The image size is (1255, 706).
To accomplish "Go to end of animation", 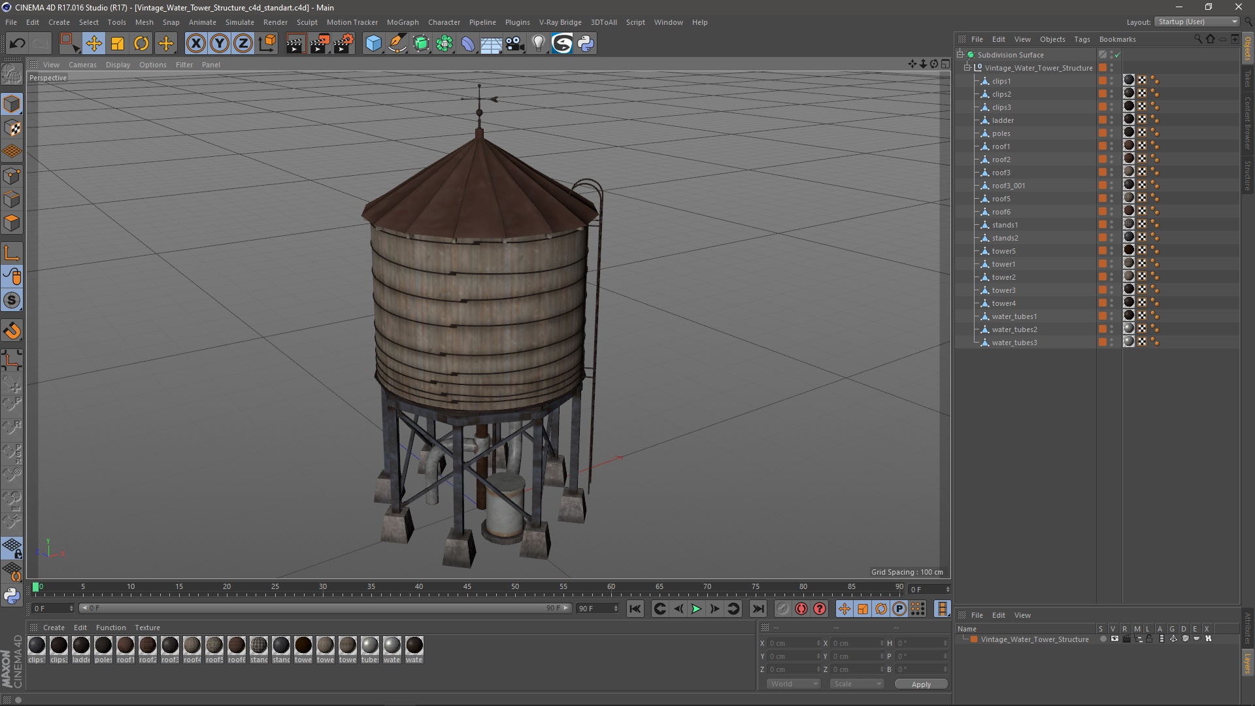I will 758,609.
